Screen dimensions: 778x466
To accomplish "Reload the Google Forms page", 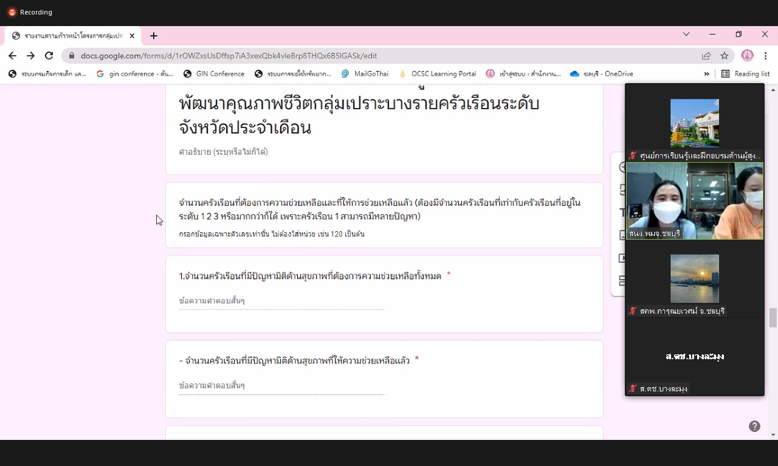I will coord(49,56).
